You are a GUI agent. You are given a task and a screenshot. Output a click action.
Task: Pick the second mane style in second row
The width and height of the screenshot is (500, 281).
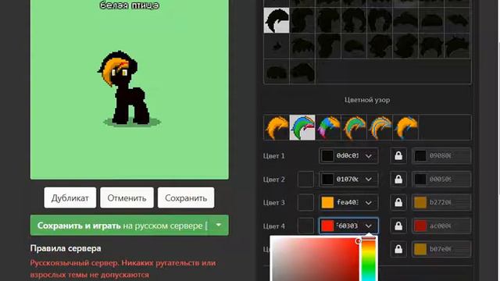coord(302,46)
